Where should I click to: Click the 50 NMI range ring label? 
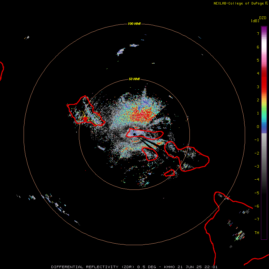(x=134, y=79)
